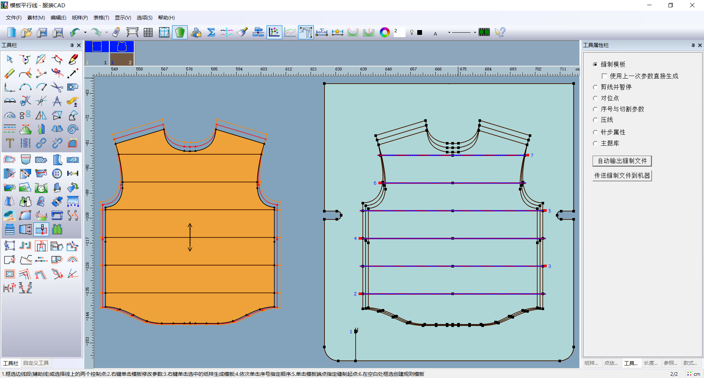The image size is (704, 378).
Task: Pick the green vest tool
Action: coord(57,229)
